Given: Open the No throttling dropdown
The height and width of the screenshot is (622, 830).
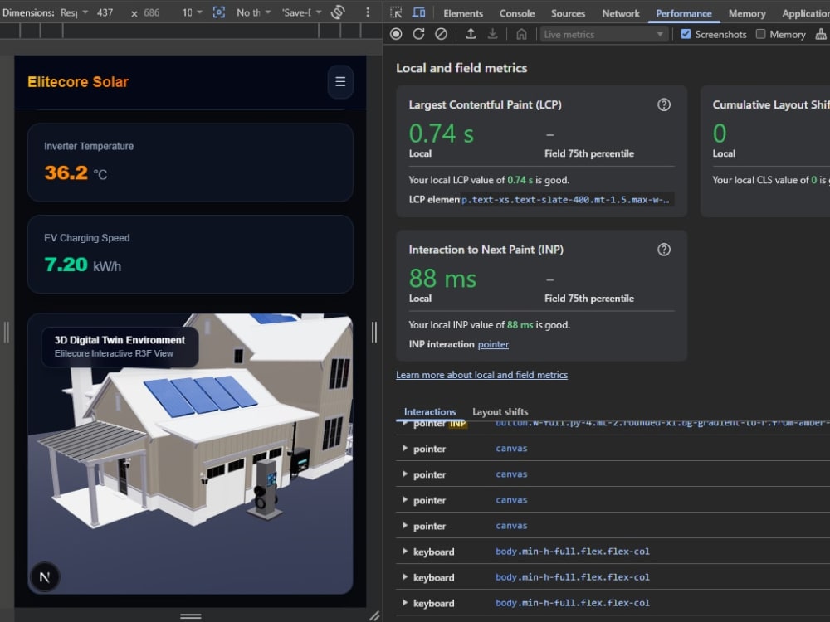Looking at the screenshot, I should (x=253, y=12).
